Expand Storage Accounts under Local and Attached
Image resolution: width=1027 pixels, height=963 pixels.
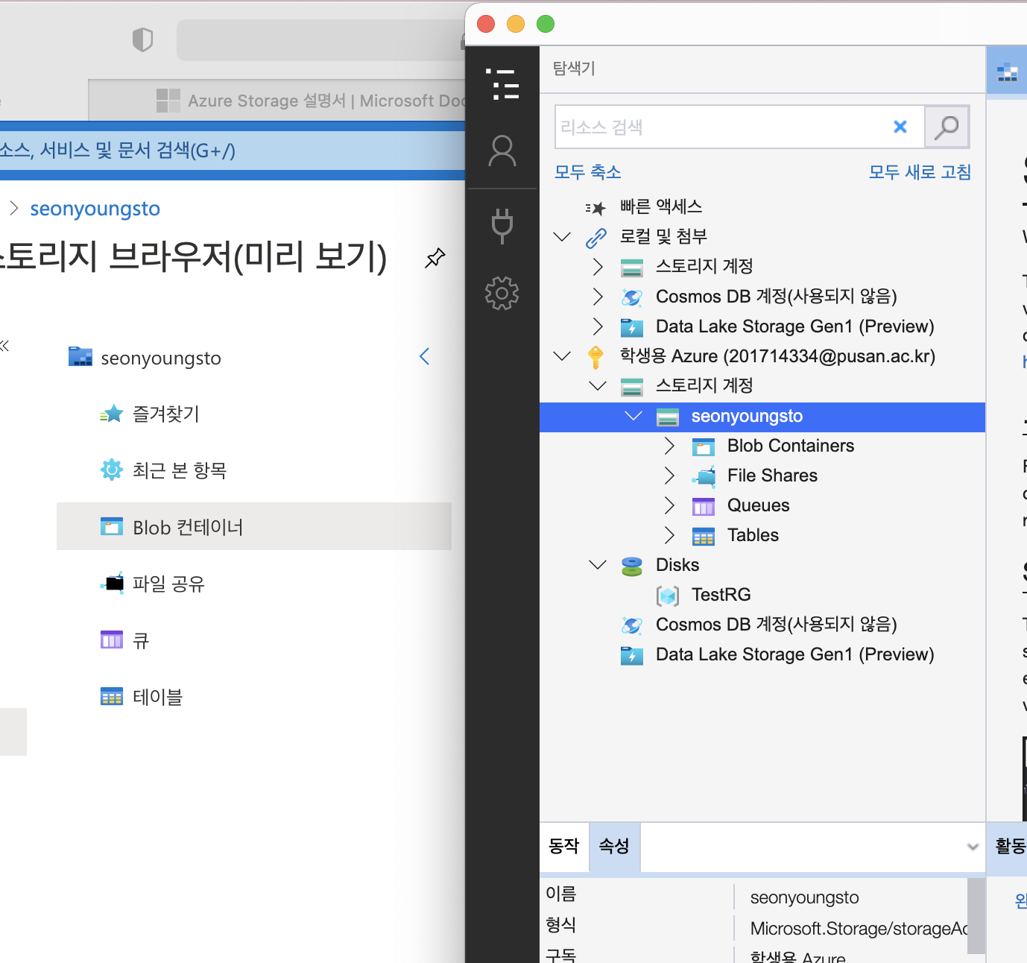pyautogui.click(x=598, y=267)
